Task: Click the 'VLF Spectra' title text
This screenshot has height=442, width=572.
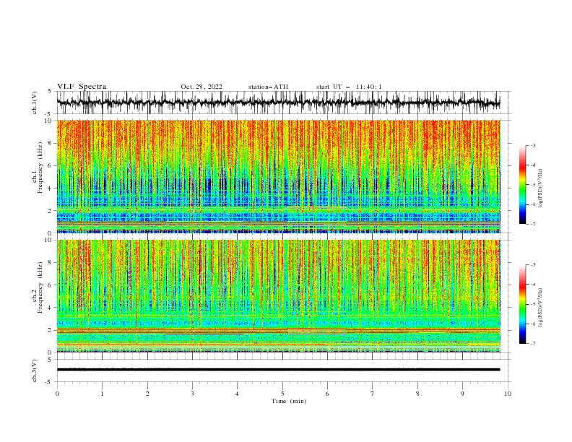Action: (82, 87)
